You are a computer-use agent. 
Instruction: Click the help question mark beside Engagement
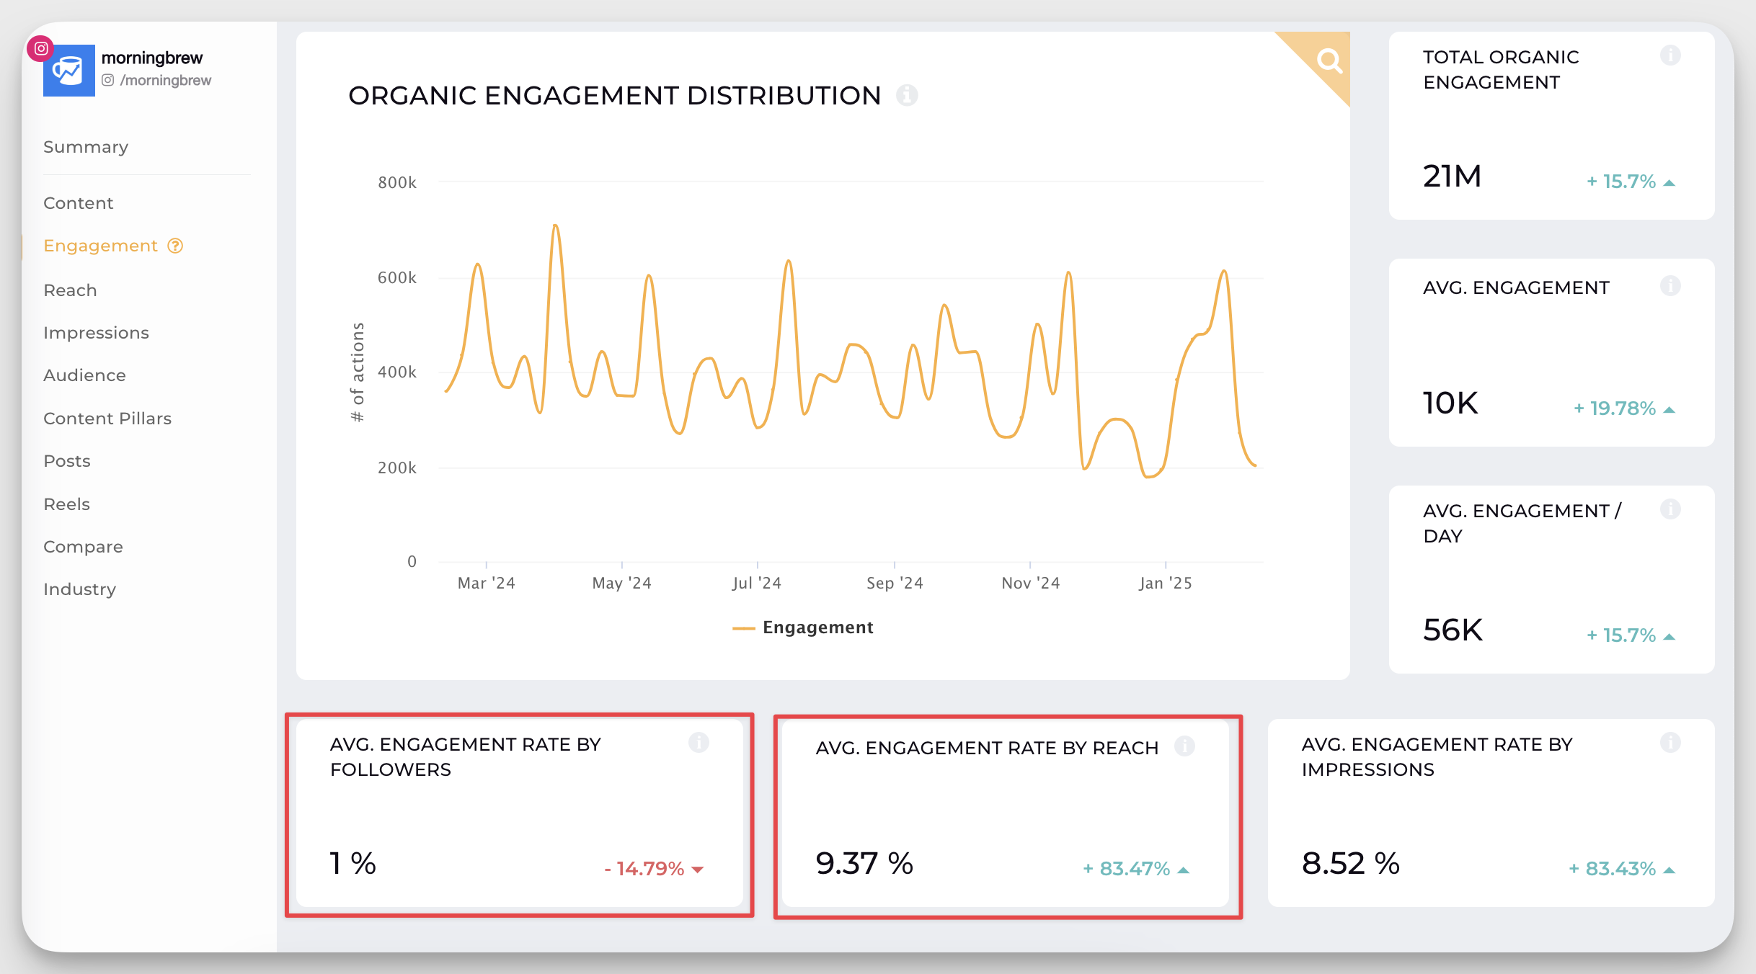(175, 246)
